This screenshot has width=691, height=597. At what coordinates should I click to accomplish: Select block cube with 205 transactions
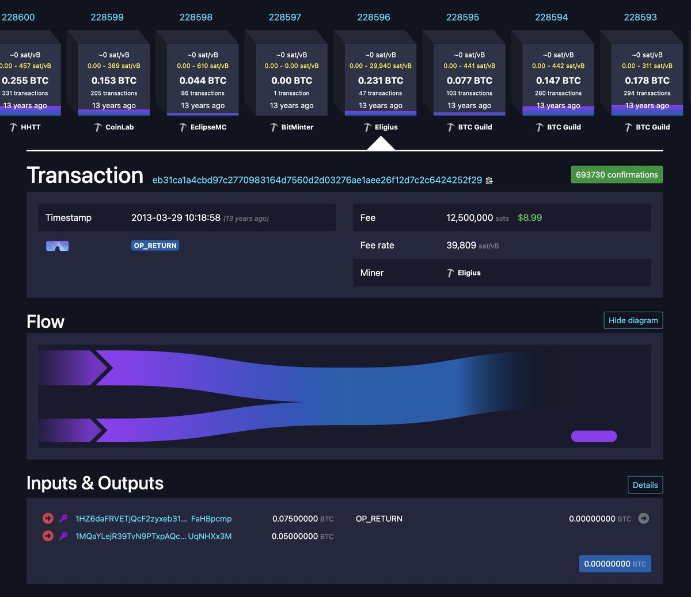click(x=114, y=79)
